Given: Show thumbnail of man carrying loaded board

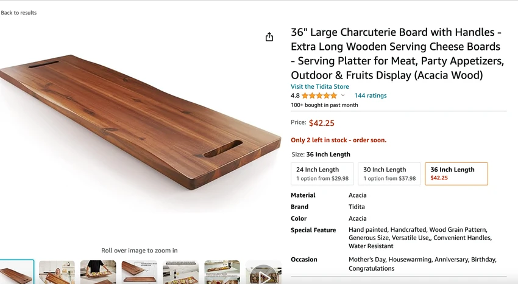Looking at the screenshot, I should (98, 272).
